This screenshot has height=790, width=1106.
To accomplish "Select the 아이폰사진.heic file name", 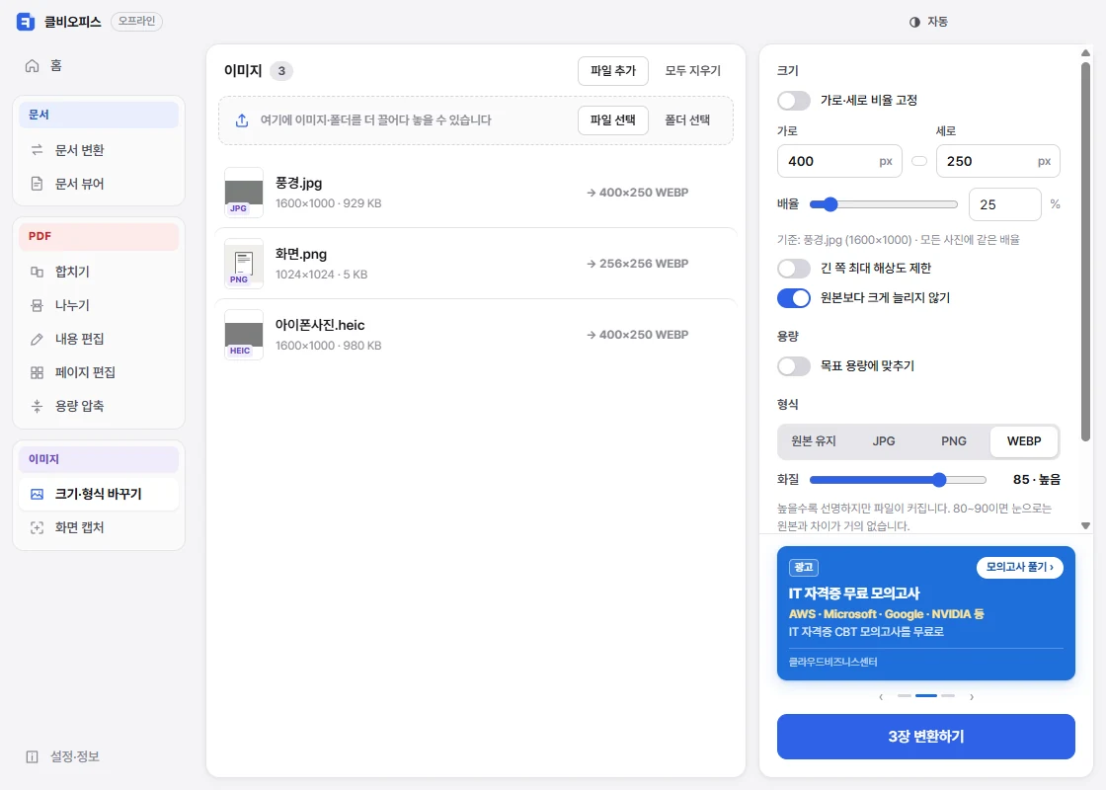I will (320, 325).
